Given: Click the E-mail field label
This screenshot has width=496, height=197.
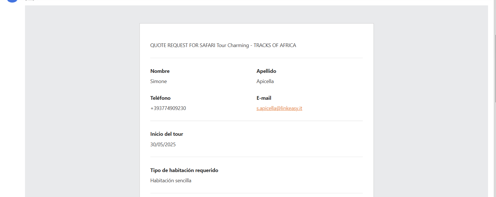Looking at the screenshot, I should 264,98.
